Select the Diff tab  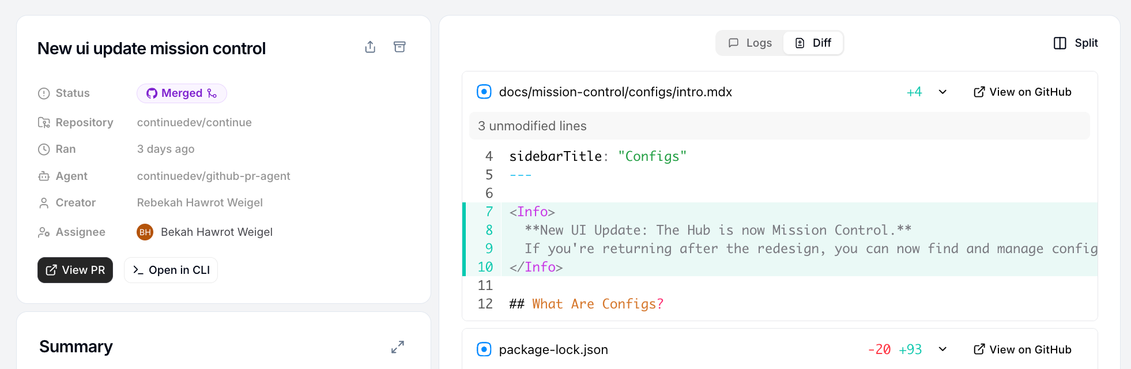click(x=813, y=43)
